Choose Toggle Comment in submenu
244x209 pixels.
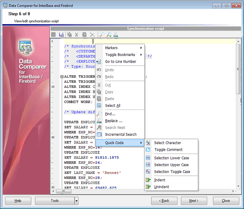tap(171, 150)
